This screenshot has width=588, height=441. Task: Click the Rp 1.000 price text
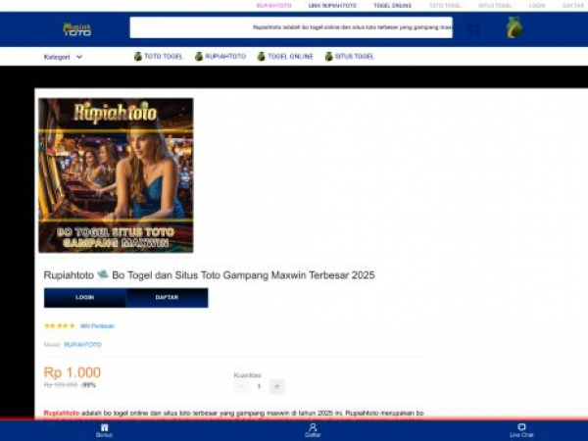pos(73,372)
